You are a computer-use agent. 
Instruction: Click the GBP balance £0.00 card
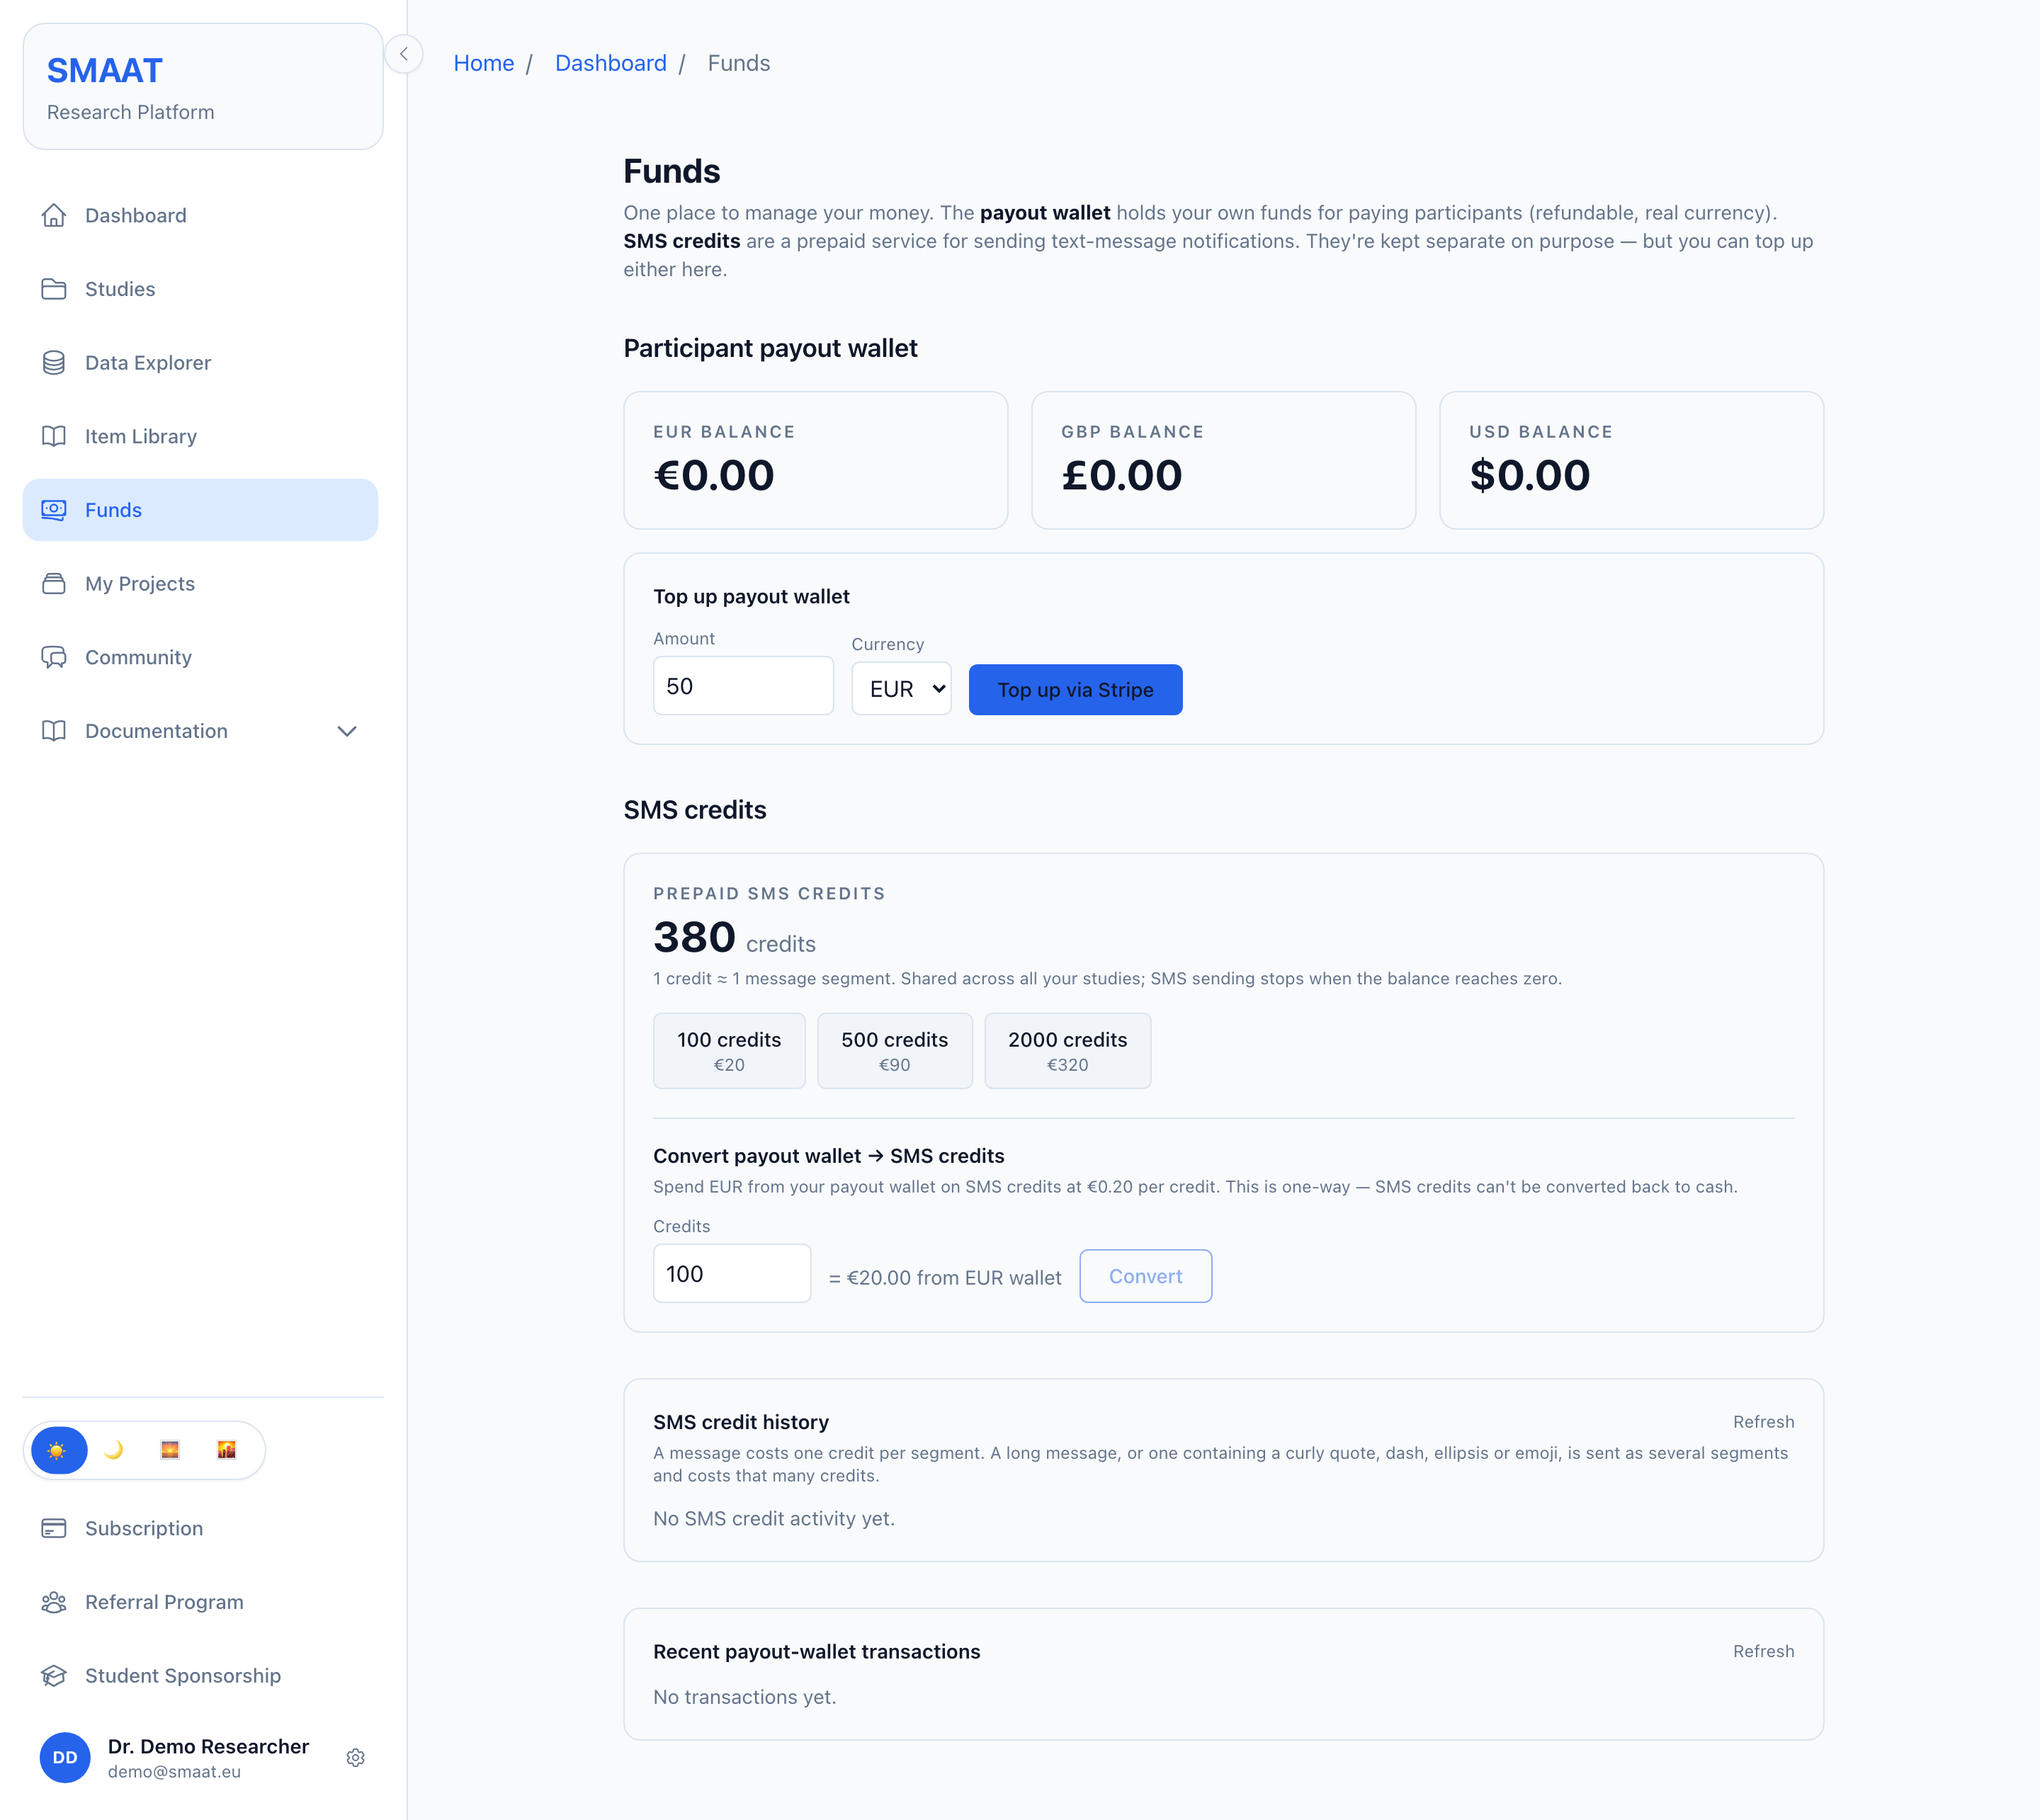point(1223,460)
